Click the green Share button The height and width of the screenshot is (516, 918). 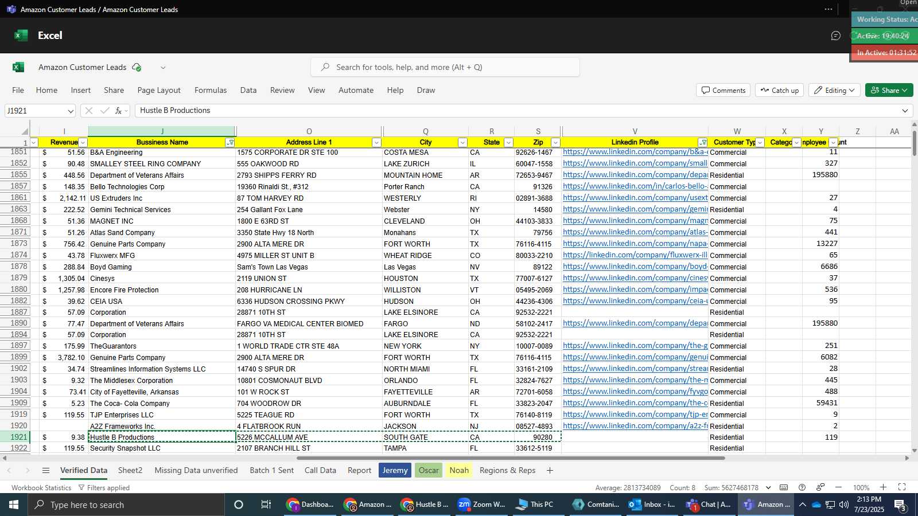tap(889, 91)
